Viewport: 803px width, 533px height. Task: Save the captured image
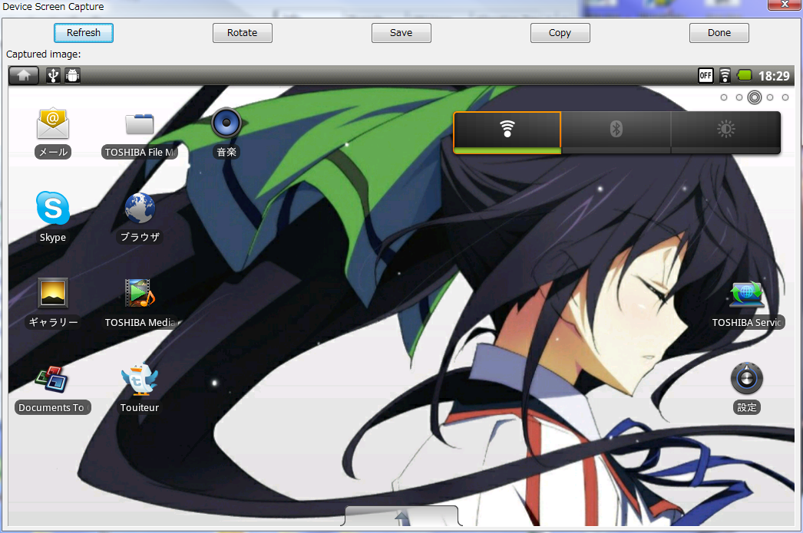(x=401, y=33)
